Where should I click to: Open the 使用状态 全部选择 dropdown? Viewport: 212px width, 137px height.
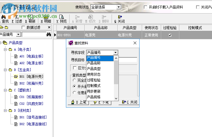click(119, 7)
